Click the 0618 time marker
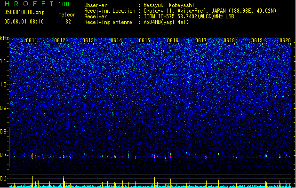296x188 pixels. click(x=229, y=40)
